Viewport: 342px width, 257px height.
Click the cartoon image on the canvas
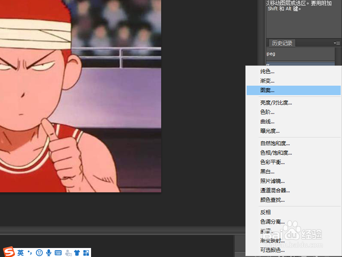[x=80, y=96]
